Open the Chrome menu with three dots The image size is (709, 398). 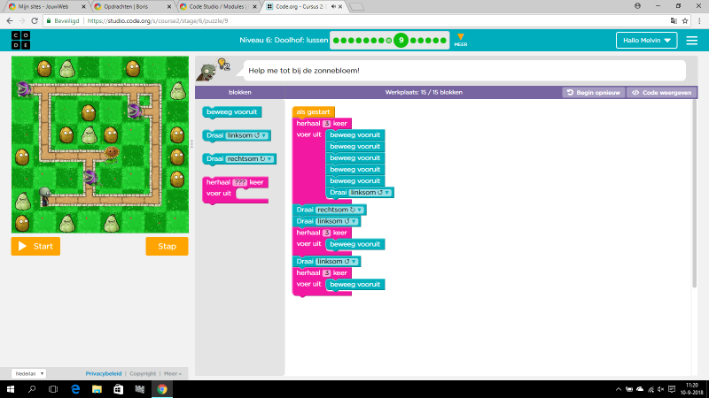pos(699,20)
